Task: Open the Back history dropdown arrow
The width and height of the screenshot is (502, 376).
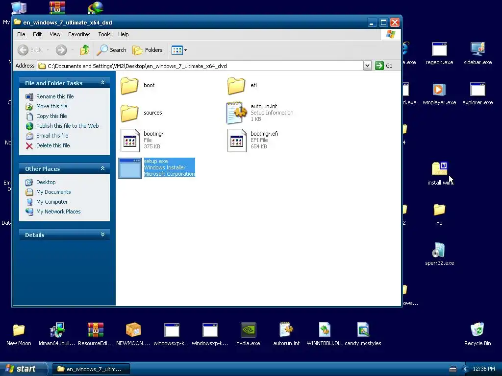Action: click(x=48, y=50)
